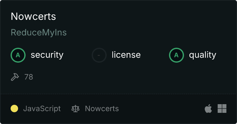Click the Apple platform icon
Screen dimensions: 237x124
(208, 108)
